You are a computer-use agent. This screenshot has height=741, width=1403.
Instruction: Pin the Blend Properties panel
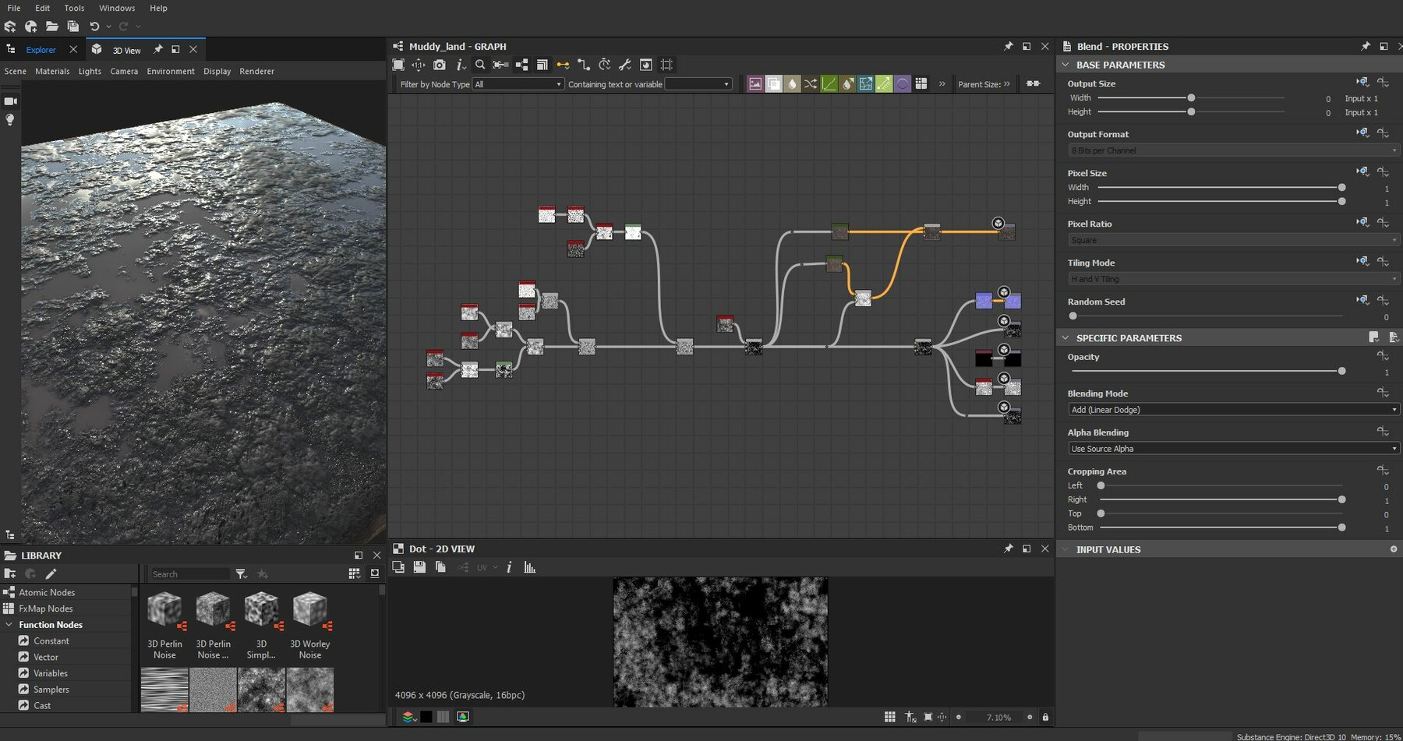point(1365,46)
